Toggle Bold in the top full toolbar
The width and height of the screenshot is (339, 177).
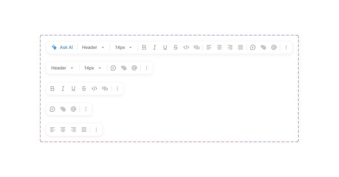pyautogui.click(x=144, y=47)
